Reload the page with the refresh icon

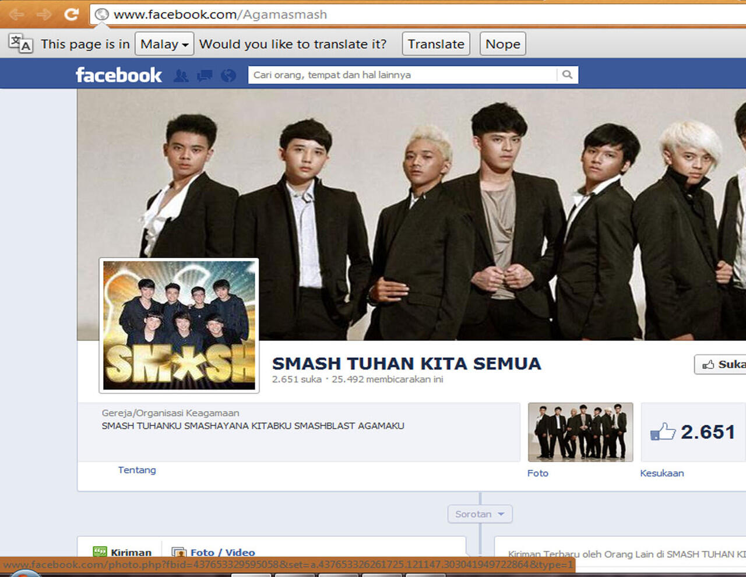click(x=72, y=14)
